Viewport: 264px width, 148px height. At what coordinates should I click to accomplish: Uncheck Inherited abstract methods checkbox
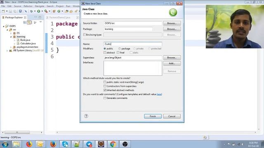(x=105, y=90)
